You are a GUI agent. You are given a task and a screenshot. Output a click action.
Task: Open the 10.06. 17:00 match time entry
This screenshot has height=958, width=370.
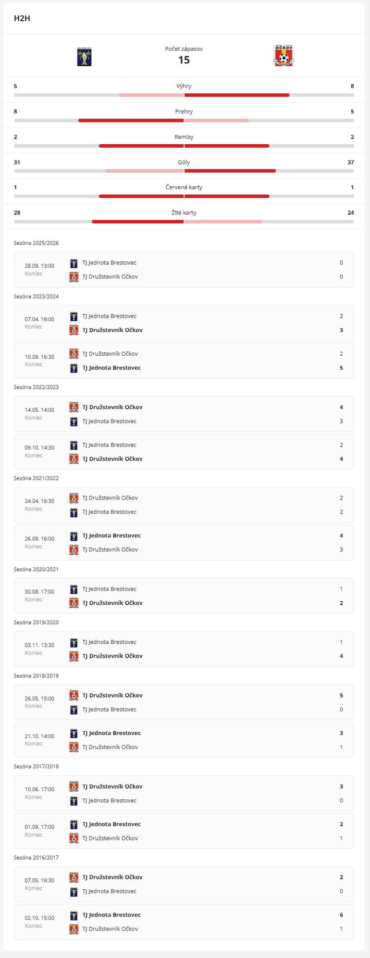pyautogui.click(x=39, y=789)
